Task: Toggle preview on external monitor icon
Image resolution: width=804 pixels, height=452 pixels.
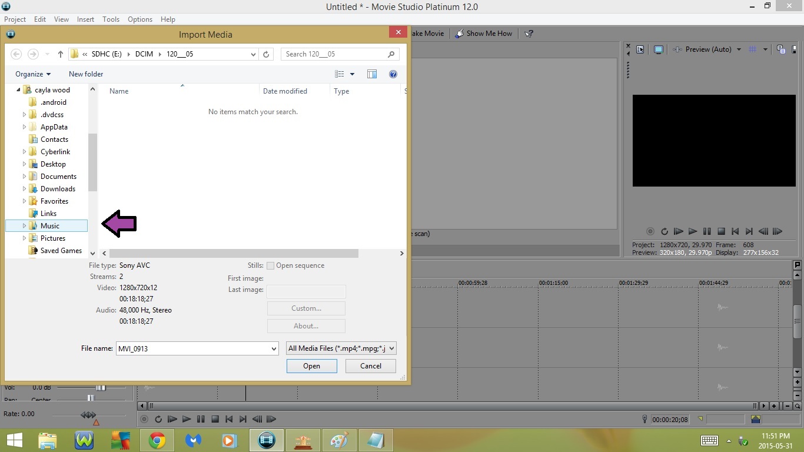Action: click(659, 49)
